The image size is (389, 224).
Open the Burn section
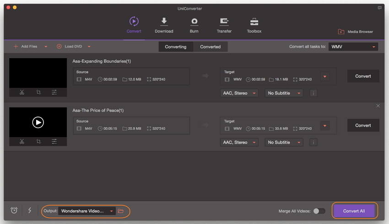coord(194,25)
